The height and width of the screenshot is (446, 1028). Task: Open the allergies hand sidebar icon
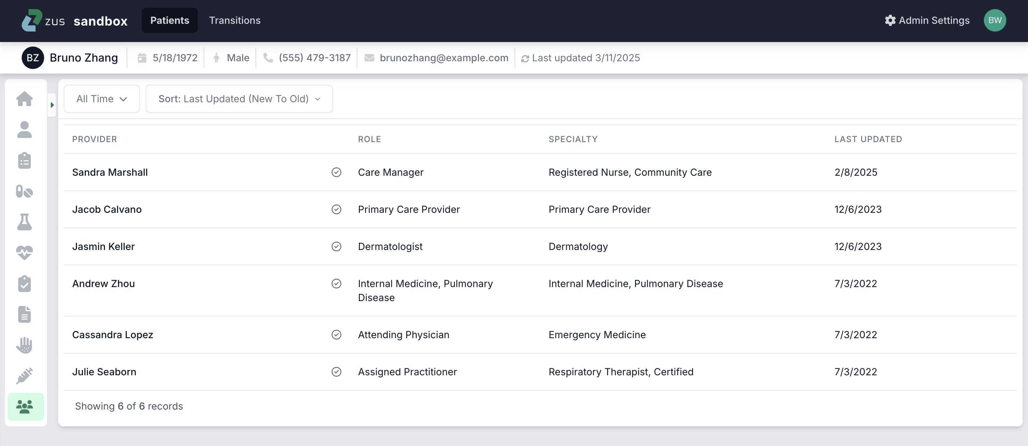click(25, 345)
